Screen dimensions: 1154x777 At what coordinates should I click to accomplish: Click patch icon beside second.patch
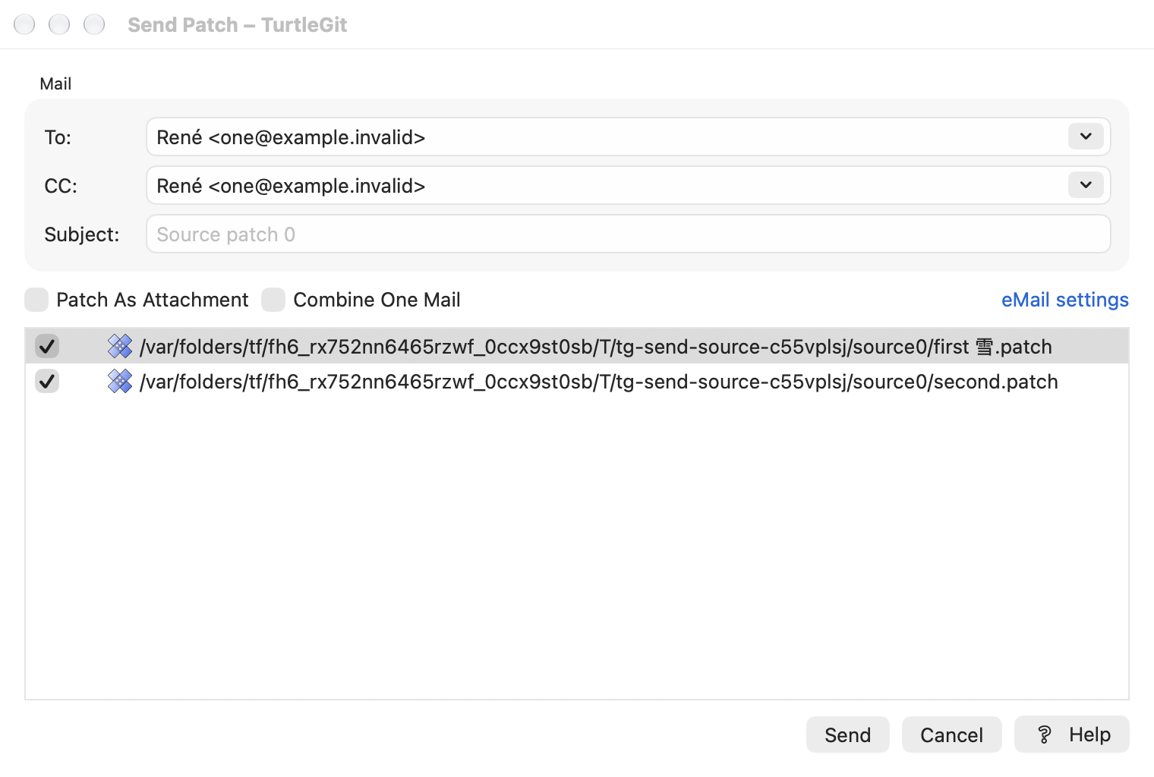pos(120,382)
